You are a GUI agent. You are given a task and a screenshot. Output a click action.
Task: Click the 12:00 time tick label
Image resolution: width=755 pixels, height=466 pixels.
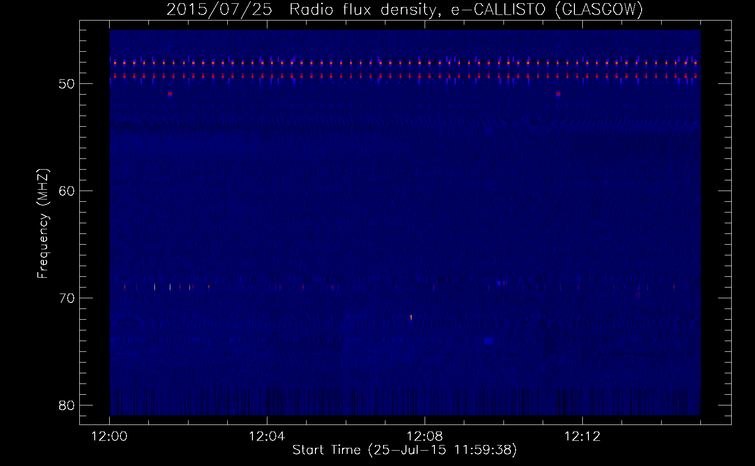click(109, 437)
